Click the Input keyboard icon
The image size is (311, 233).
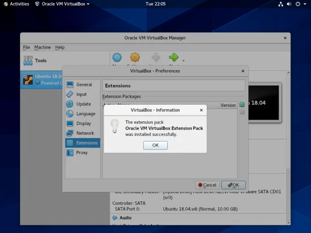tap(70, 94)
